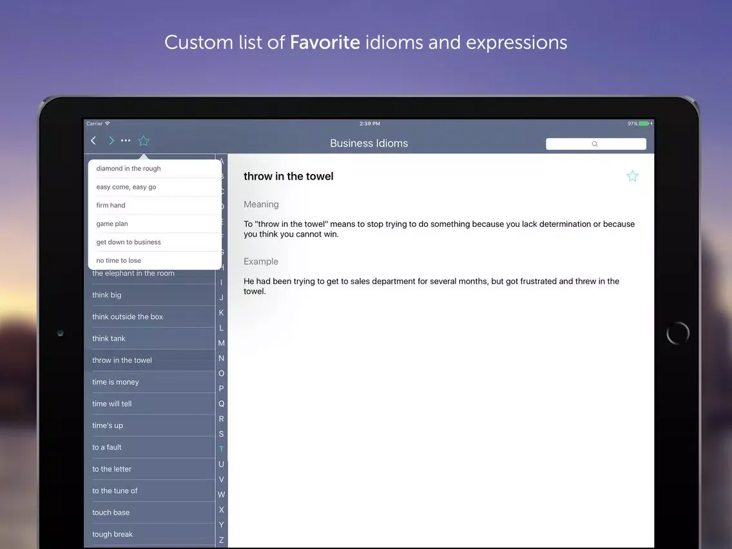Jump to letter O in index
This screenshot has height=549, width=732.
[221, 374]
